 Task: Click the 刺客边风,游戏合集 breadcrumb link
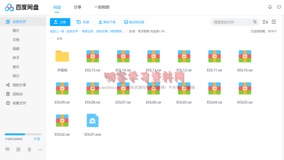click(x=103, y=31)
